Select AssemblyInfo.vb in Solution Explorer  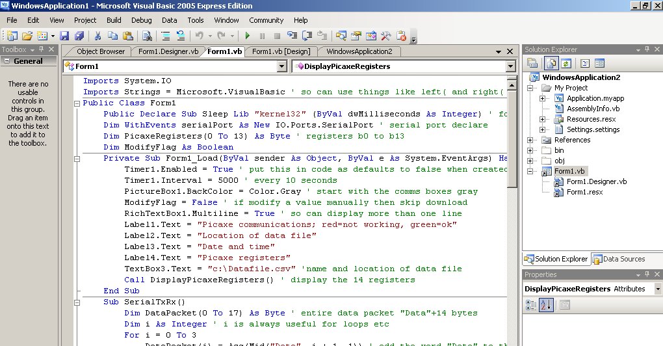593,109
